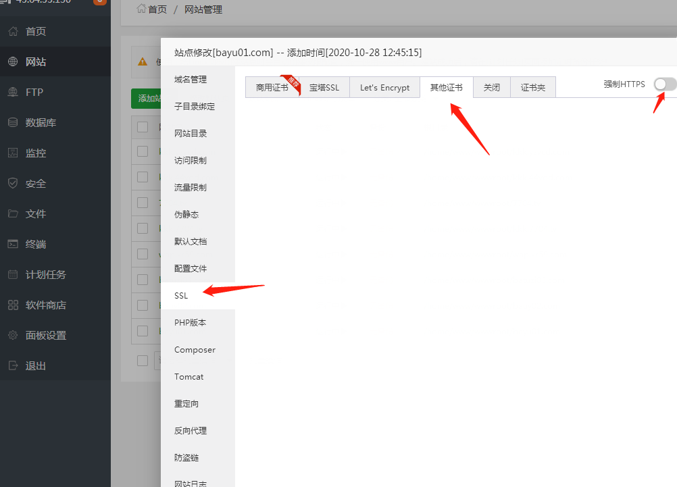
Task: Click the grid icon beside 软件商店
Action: (x=13, y=305)
